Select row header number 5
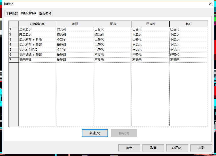 point(14,50)
